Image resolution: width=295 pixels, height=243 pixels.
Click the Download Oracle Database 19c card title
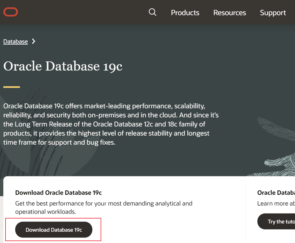tap(58, 193)
